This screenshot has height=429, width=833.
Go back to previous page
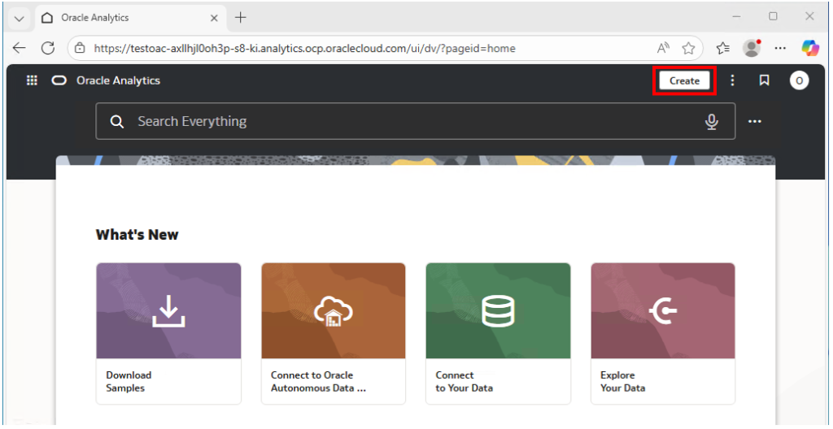(19, 48)
